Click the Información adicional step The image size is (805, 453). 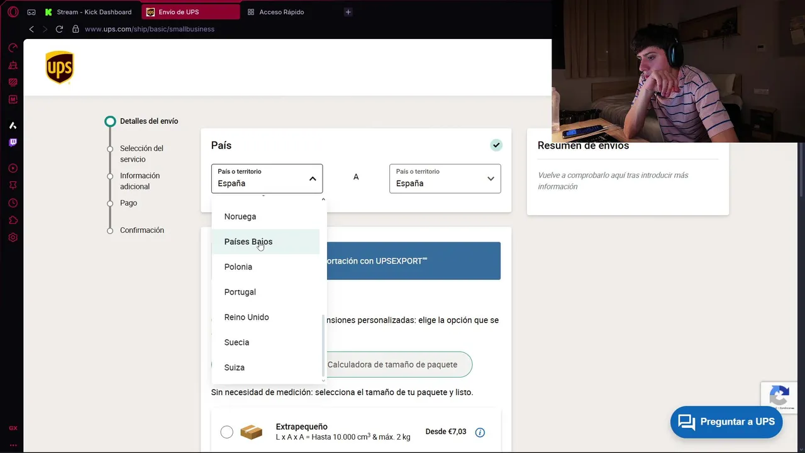[x=140, y=181]
